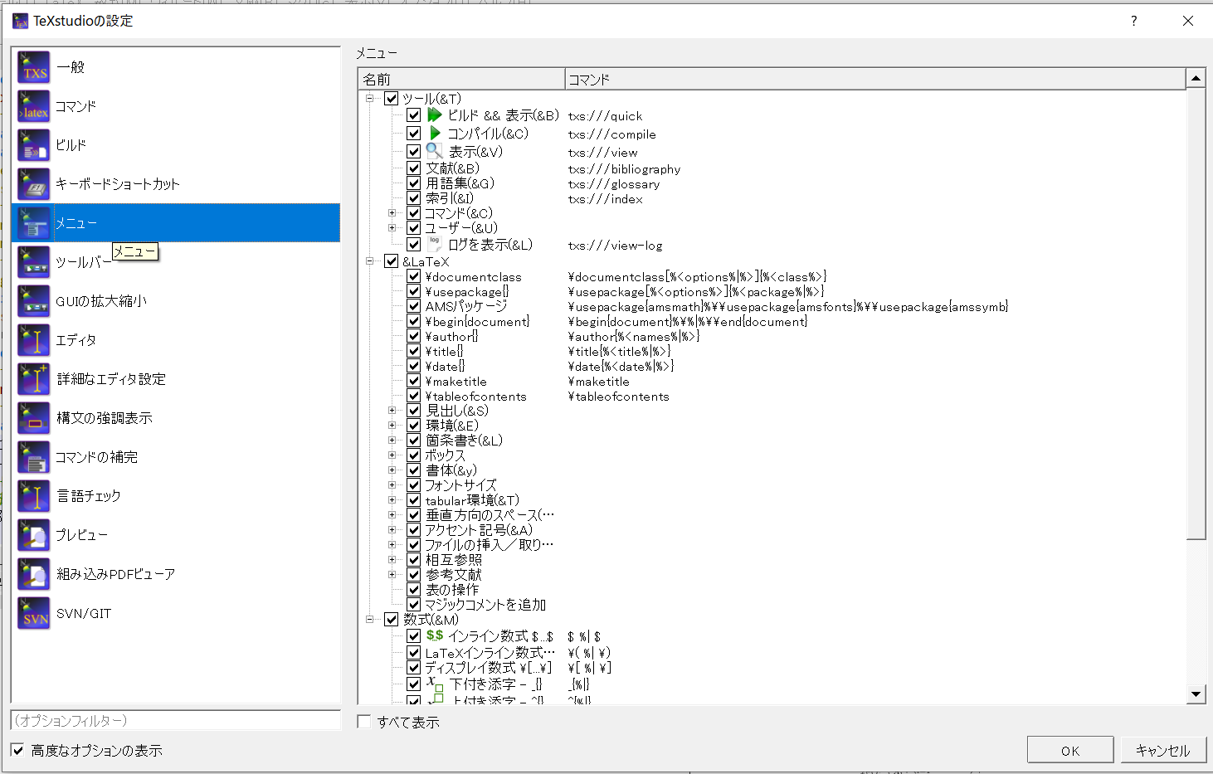Screen dimensions: 1213x774
Task: Open the コマンドの補完 icon
Action: [x=34, y=457]
